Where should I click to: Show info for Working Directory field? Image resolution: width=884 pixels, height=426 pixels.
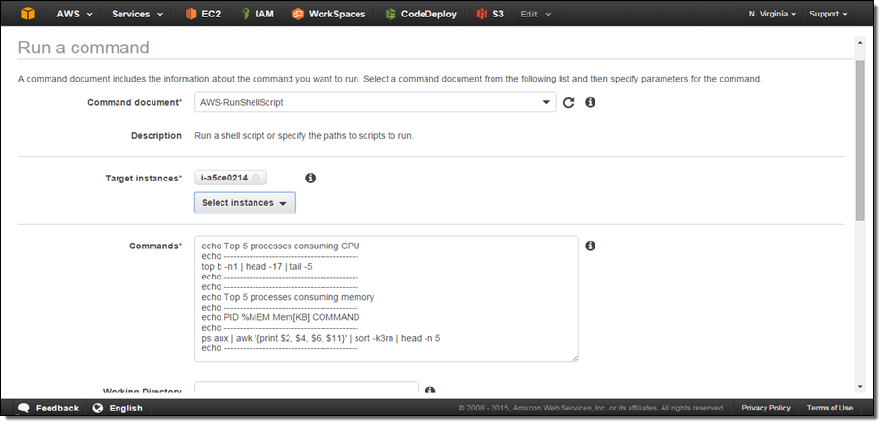(x=429, y=390)
